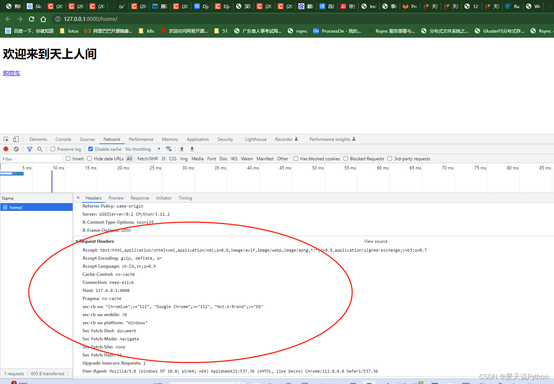The width and height of the screenshot is (554, 384).
Task: Open the Recorder tab
Action: click(286, 139)
